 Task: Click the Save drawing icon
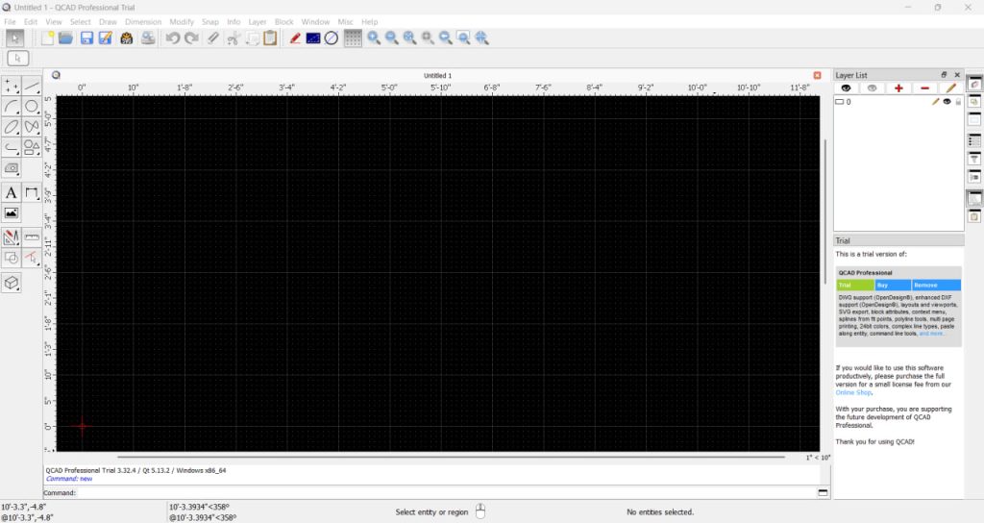point(86,38)
